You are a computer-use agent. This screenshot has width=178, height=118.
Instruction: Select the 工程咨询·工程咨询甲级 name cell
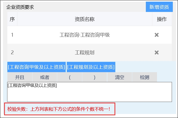tap(85, 35)
